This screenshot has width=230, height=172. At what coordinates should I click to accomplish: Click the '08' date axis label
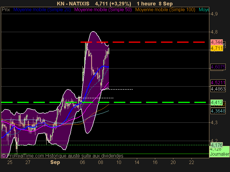101,162
